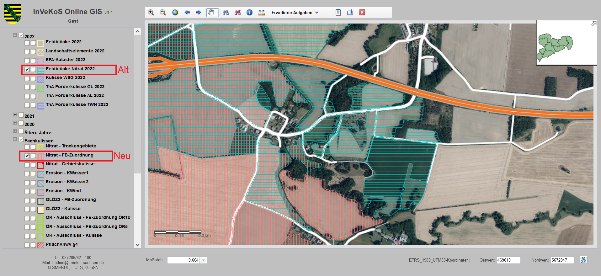The width and height of the screenshot is (601, 276).
Task: Disable the Nitrat - FB-Zuordnung layer
Action: (27, 156)
